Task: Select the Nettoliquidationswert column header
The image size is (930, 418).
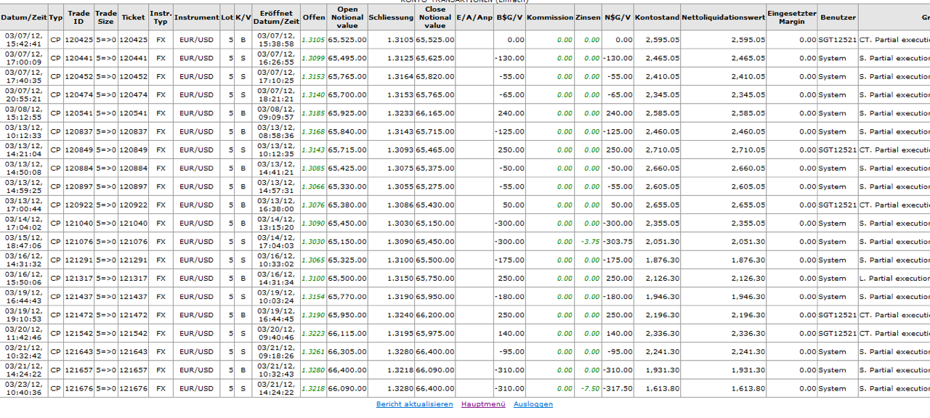Action: tap(724, 17)
